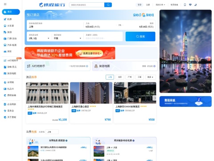The image size is (214, 161).
Task: Expand the hotel star level dropdown
Action: (x=67, y=37)
